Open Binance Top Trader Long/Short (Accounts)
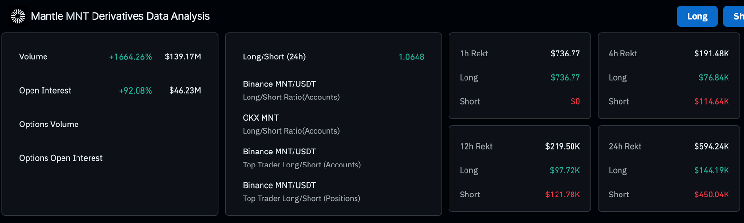The image size is (744, 223). (301, 158)
